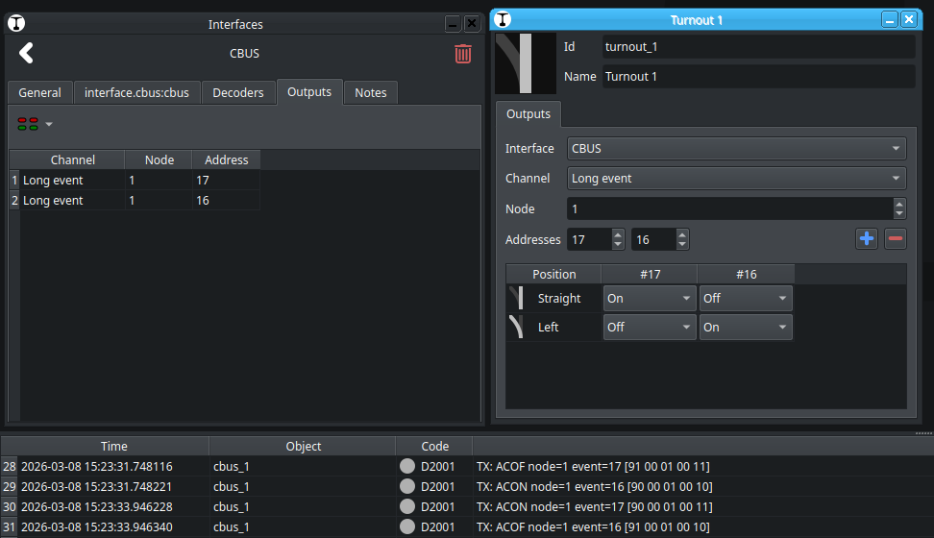
Task: Click the red trash delete icon
Action: pos(463,54)
